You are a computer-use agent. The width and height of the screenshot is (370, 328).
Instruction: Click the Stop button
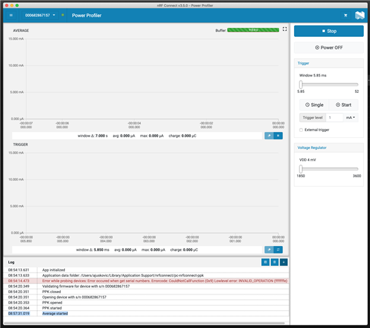(329, 31)
